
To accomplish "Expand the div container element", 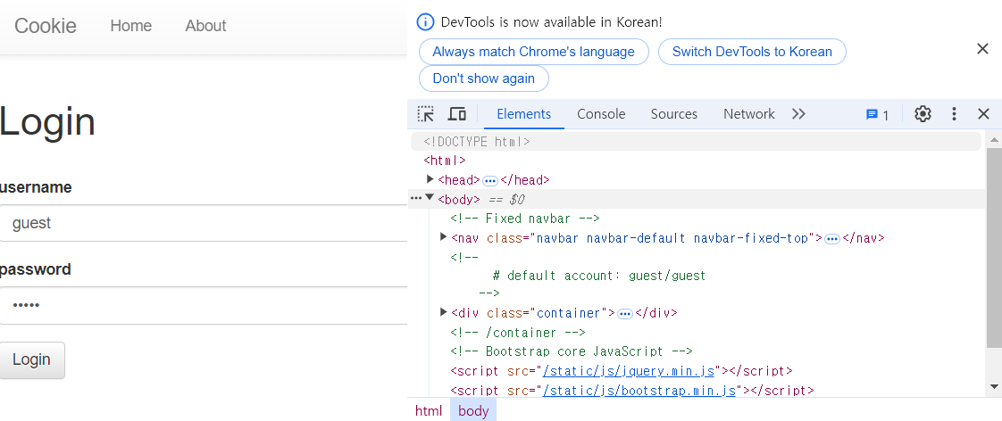I will coord(444,312).
